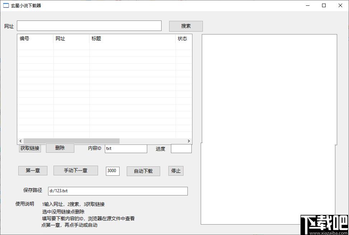Click the app icon in title bar

6,5
